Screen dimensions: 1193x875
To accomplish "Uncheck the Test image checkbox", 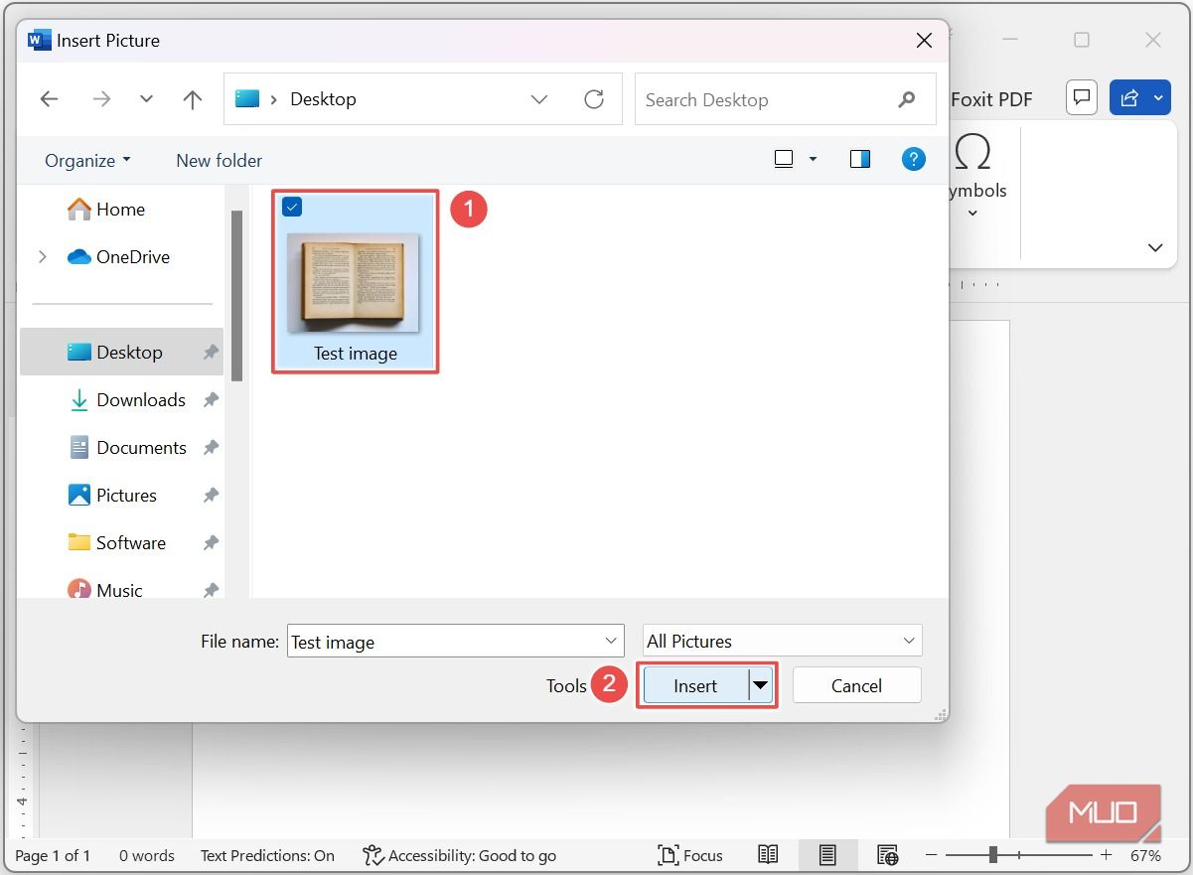I will pos(292,207).
